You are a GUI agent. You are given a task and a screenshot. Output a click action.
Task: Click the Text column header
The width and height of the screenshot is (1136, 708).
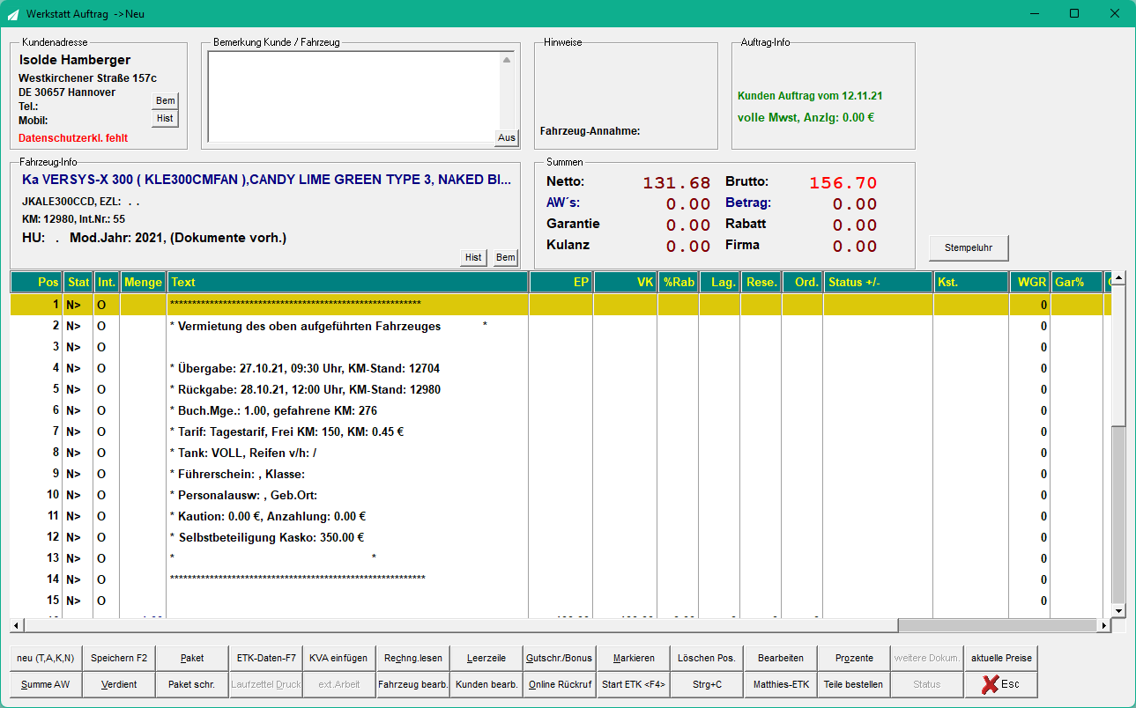(x=347, y=282)
